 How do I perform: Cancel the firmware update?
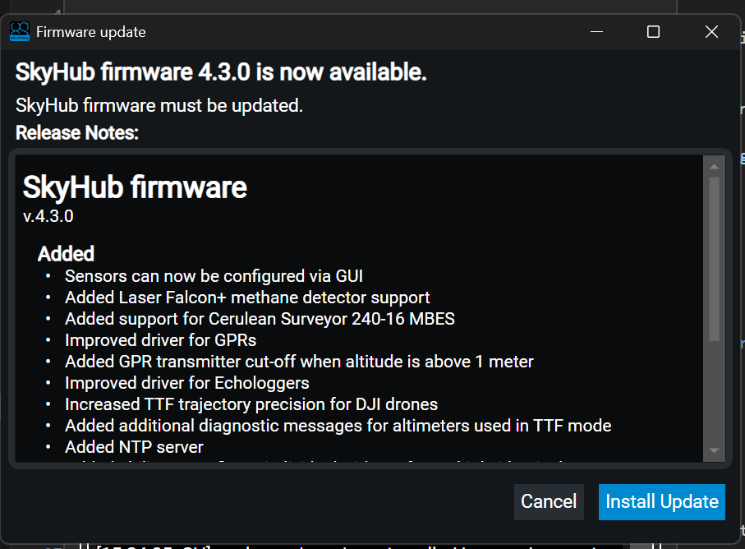[x=549, y=501]
